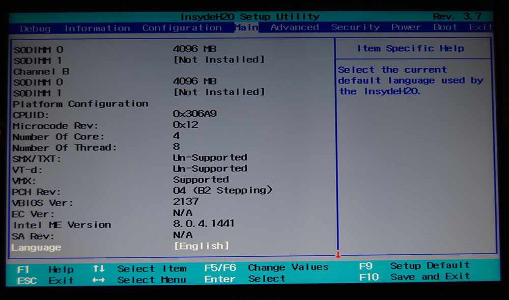Click the VMX: label

click(x=24, y=181)
